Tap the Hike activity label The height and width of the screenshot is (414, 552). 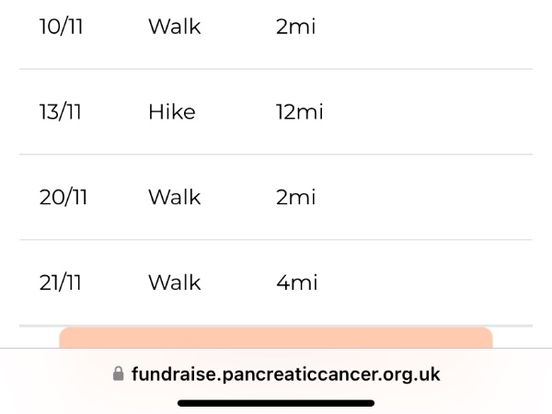pyautogui.click(x=172, y=112)
